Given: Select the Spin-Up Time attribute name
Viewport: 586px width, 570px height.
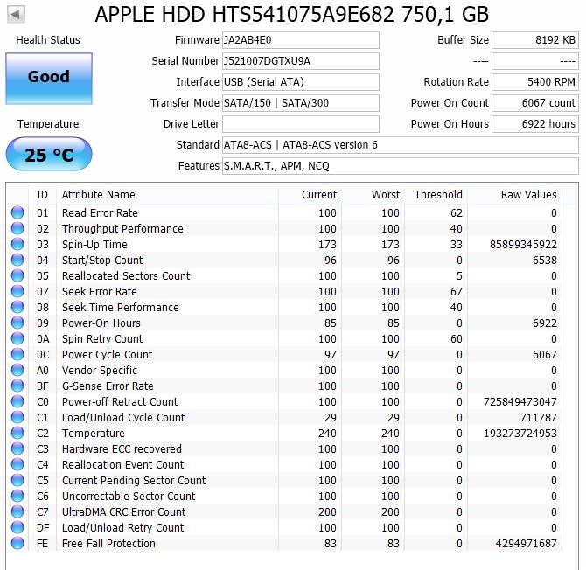Looking at the screenshot, I should coord(94,244).
